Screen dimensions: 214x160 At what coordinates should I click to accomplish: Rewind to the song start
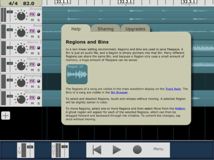click(97, 150)
